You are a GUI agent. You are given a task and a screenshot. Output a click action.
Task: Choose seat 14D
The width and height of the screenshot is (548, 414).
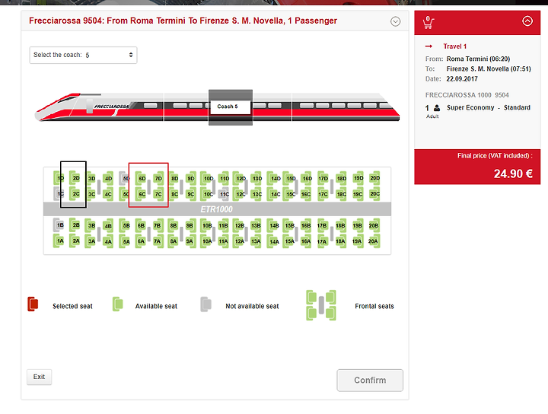[x=275, y=178]
